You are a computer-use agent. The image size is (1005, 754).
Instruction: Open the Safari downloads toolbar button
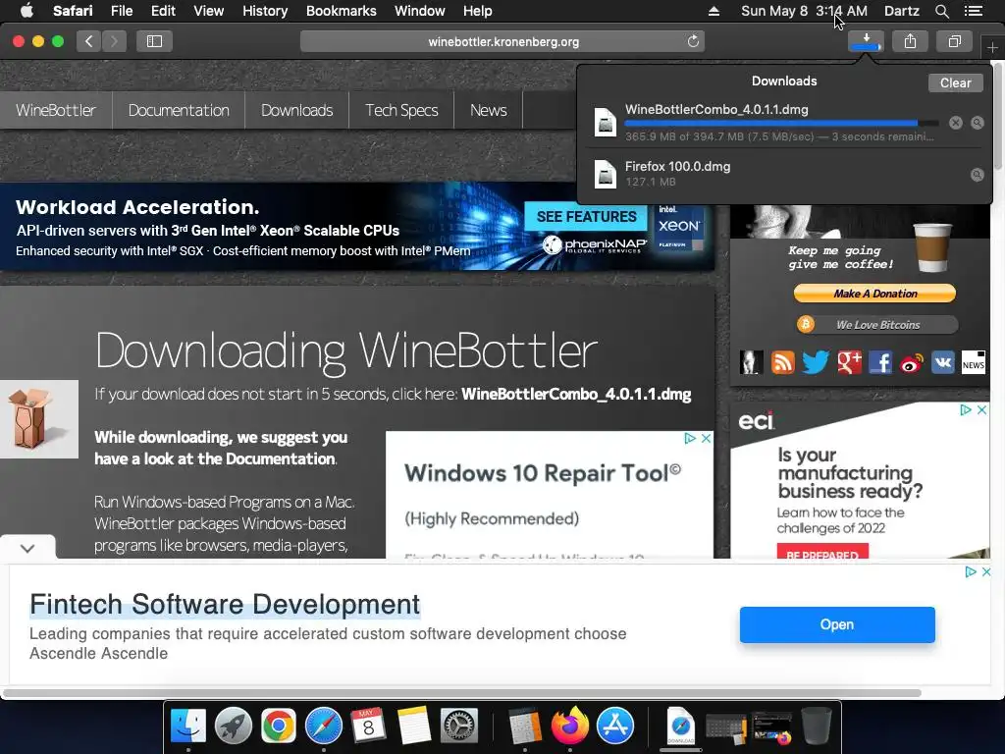[x=866, y=41]
